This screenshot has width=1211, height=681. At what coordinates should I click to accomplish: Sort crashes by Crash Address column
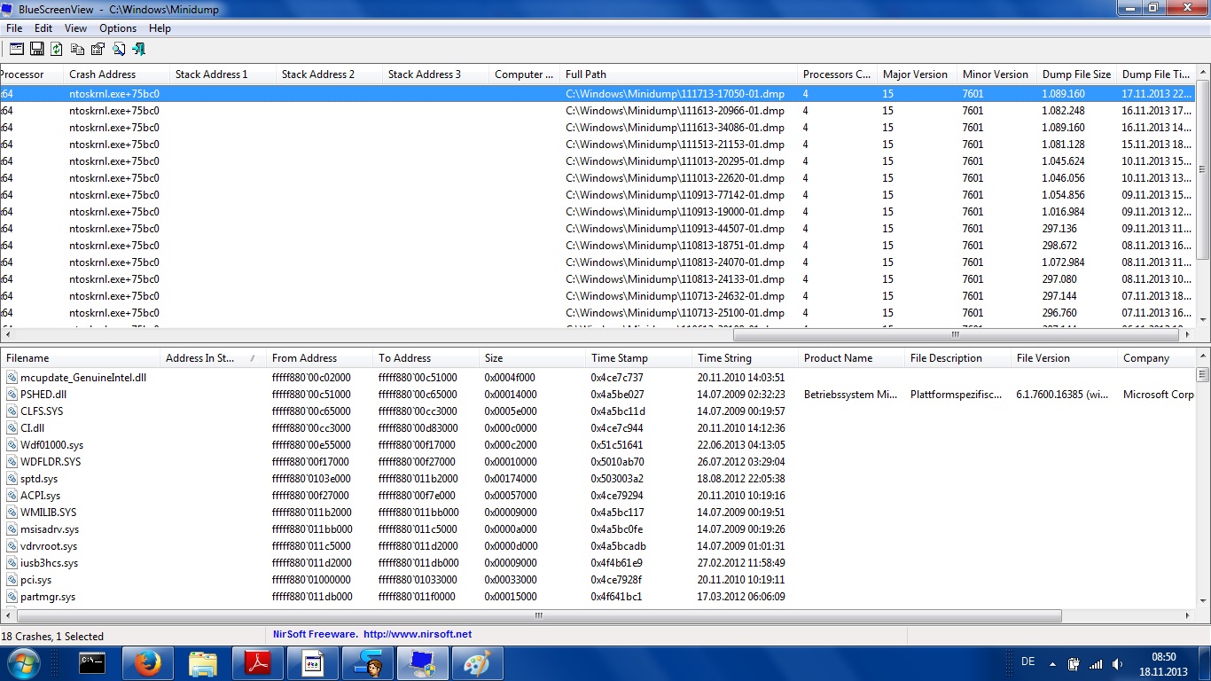(x=116, y=74)
